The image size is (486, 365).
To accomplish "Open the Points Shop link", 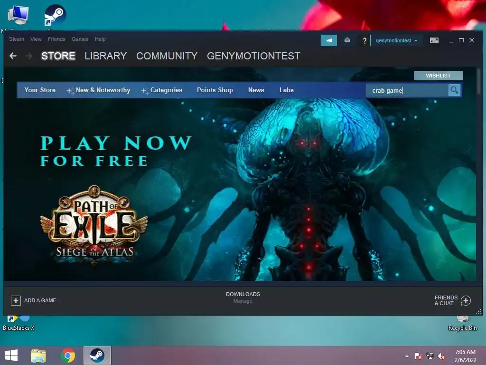I will 215,90.
